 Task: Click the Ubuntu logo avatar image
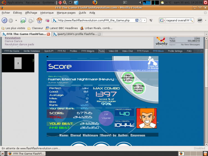click(161, 41)
